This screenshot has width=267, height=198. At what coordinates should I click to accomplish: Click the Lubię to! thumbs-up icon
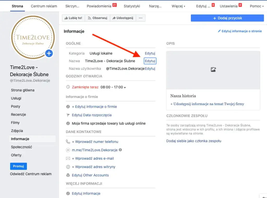pyautogui.click(x=66, y=18)
